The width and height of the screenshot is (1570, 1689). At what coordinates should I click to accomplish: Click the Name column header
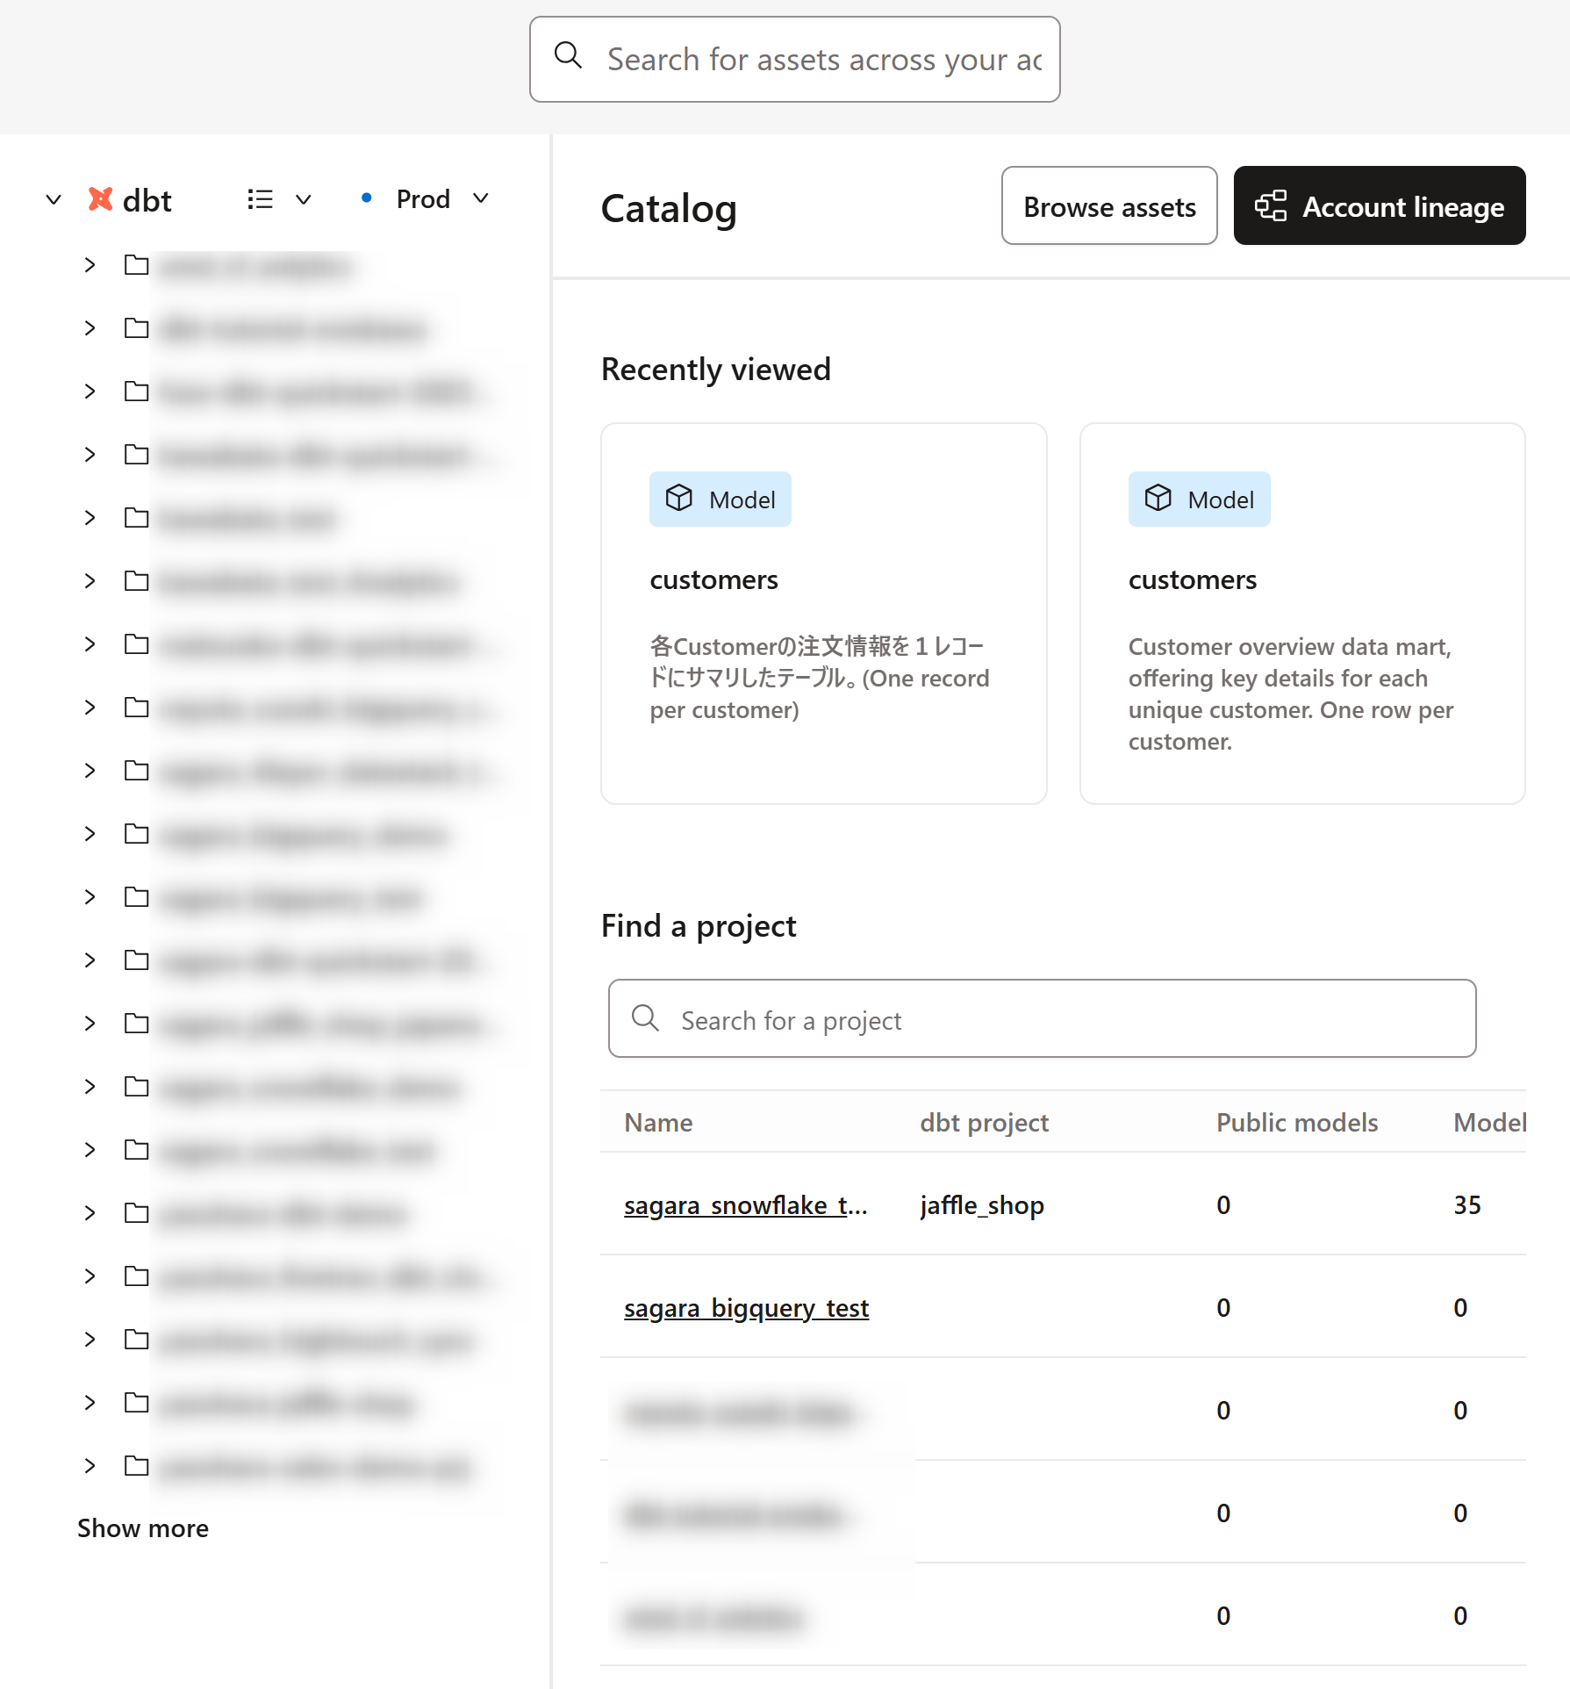pyautogui.click(x=658, y=1123)
